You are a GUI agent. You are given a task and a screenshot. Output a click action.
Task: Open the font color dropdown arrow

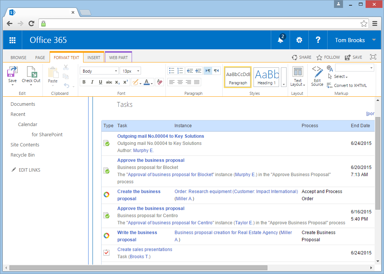(x=152, y=84)
